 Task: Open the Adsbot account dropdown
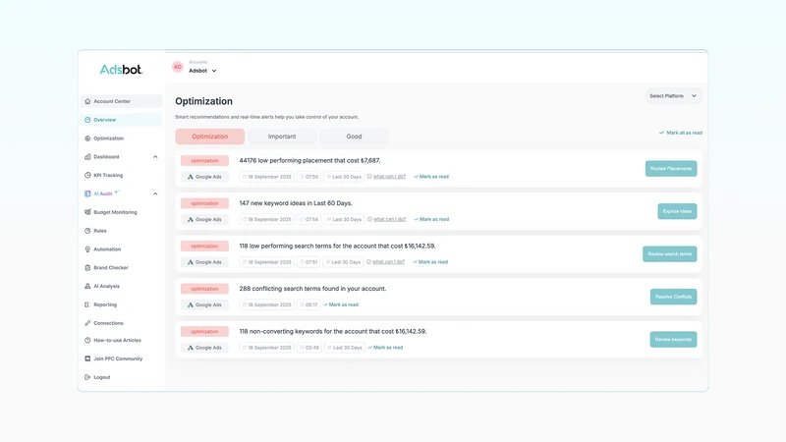202,71
